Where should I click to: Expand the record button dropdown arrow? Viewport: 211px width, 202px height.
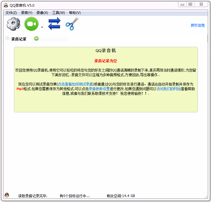(42, 27)
